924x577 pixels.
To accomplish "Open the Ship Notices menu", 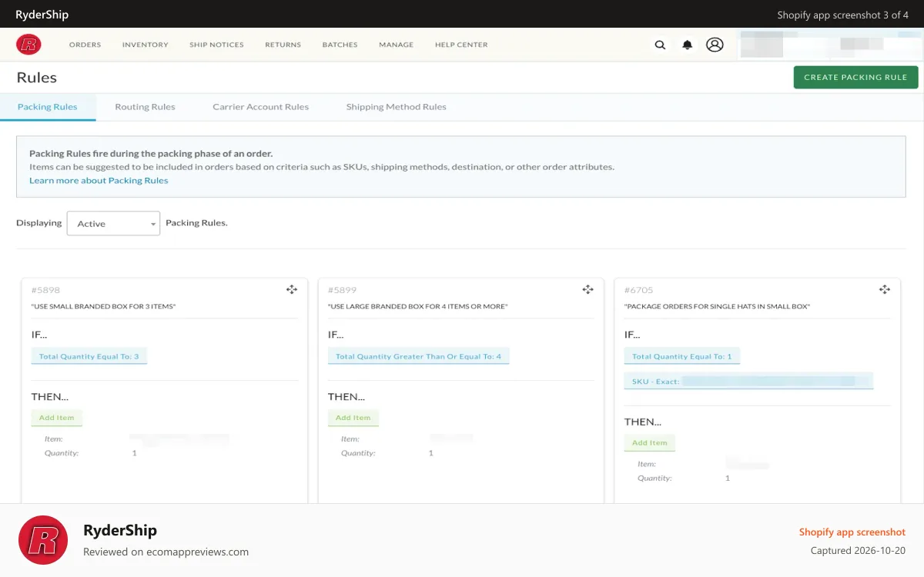I will pos(216,45).
